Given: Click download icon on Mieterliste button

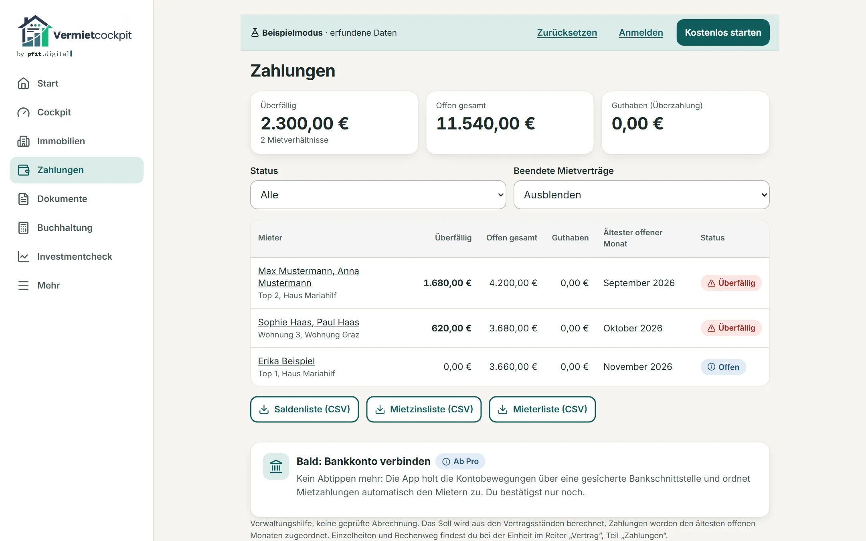Looking at the screenshot, I should [x=503, y=409].
